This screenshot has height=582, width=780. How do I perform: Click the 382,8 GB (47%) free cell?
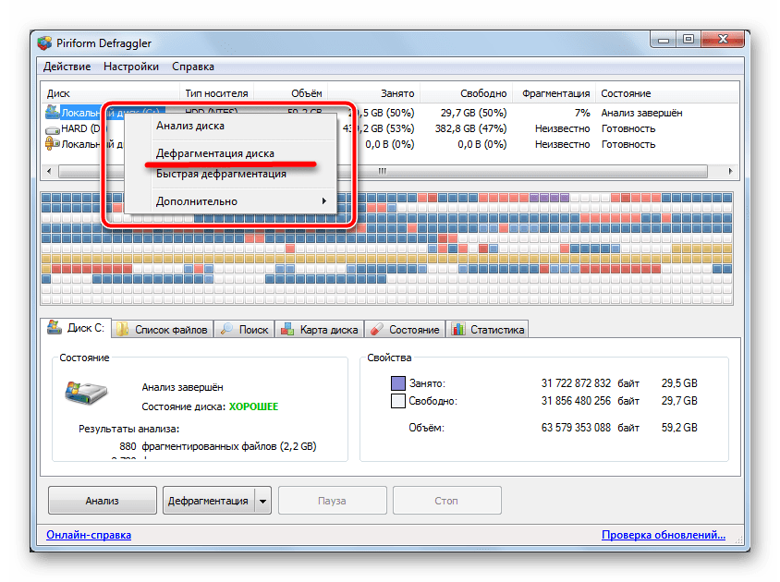[x=470, y=128]
